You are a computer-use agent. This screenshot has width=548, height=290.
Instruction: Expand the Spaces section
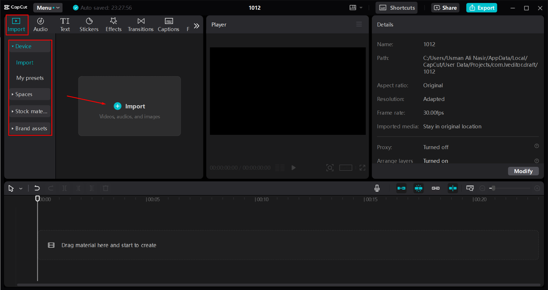click(30, 94)
